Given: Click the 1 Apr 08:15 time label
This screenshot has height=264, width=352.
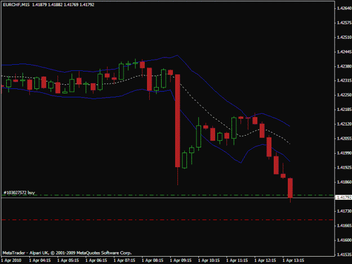Looking at the screenshot, I should (x=153, y=261).
